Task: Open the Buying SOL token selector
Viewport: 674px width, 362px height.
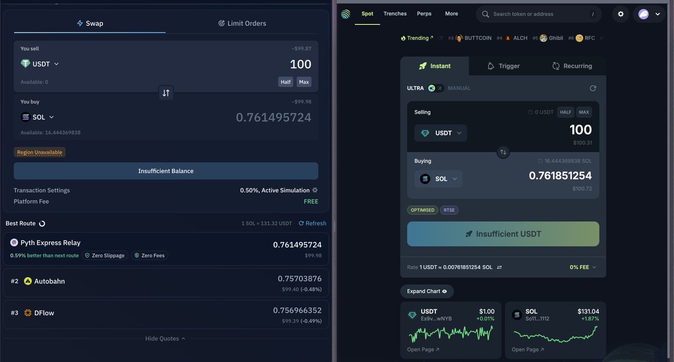Action: point(438,178)
